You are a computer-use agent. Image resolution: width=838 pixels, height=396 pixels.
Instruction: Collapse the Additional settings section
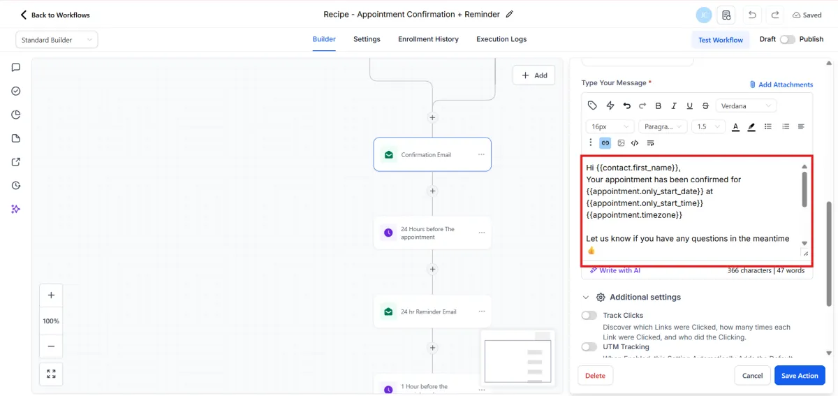tap(586, 298)
